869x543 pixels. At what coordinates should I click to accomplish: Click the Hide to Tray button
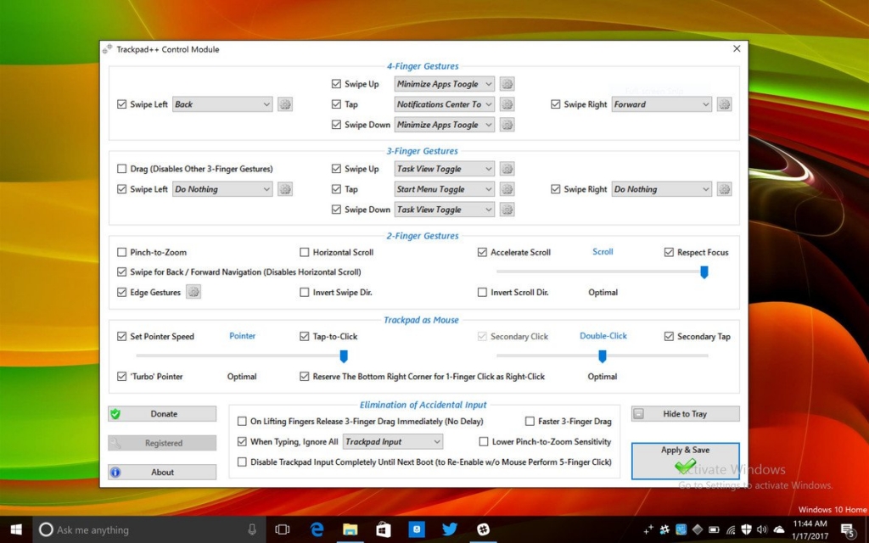[x=686, y=414]
